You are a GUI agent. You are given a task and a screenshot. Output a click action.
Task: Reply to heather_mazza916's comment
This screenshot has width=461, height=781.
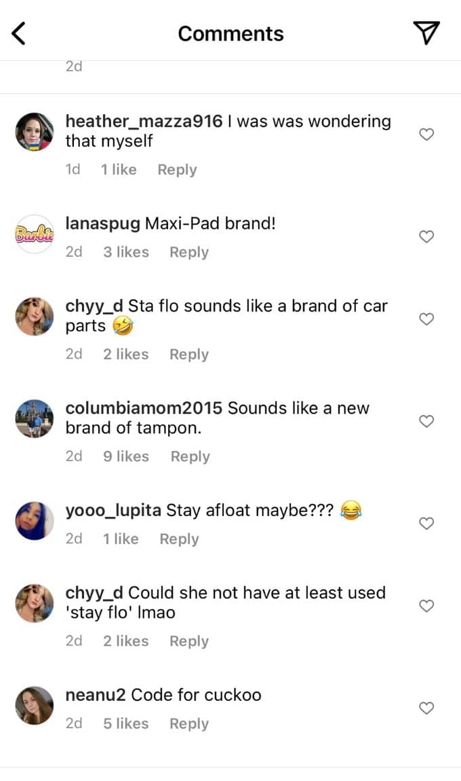click(177, 170)
